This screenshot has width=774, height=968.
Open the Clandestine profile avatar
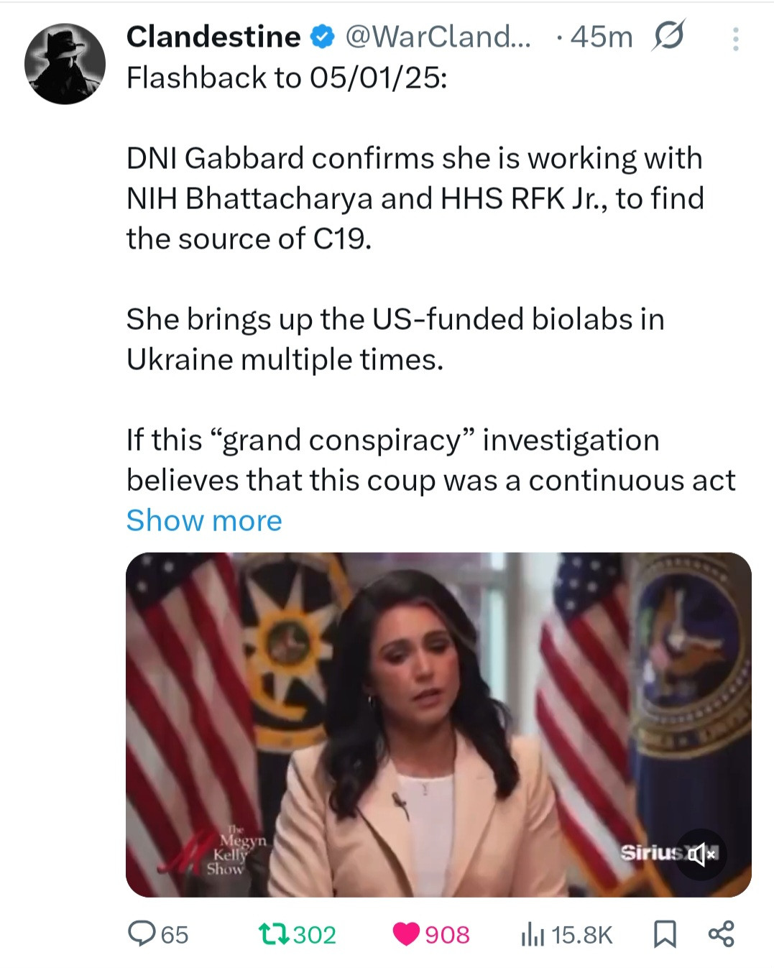tap(65, 64)
